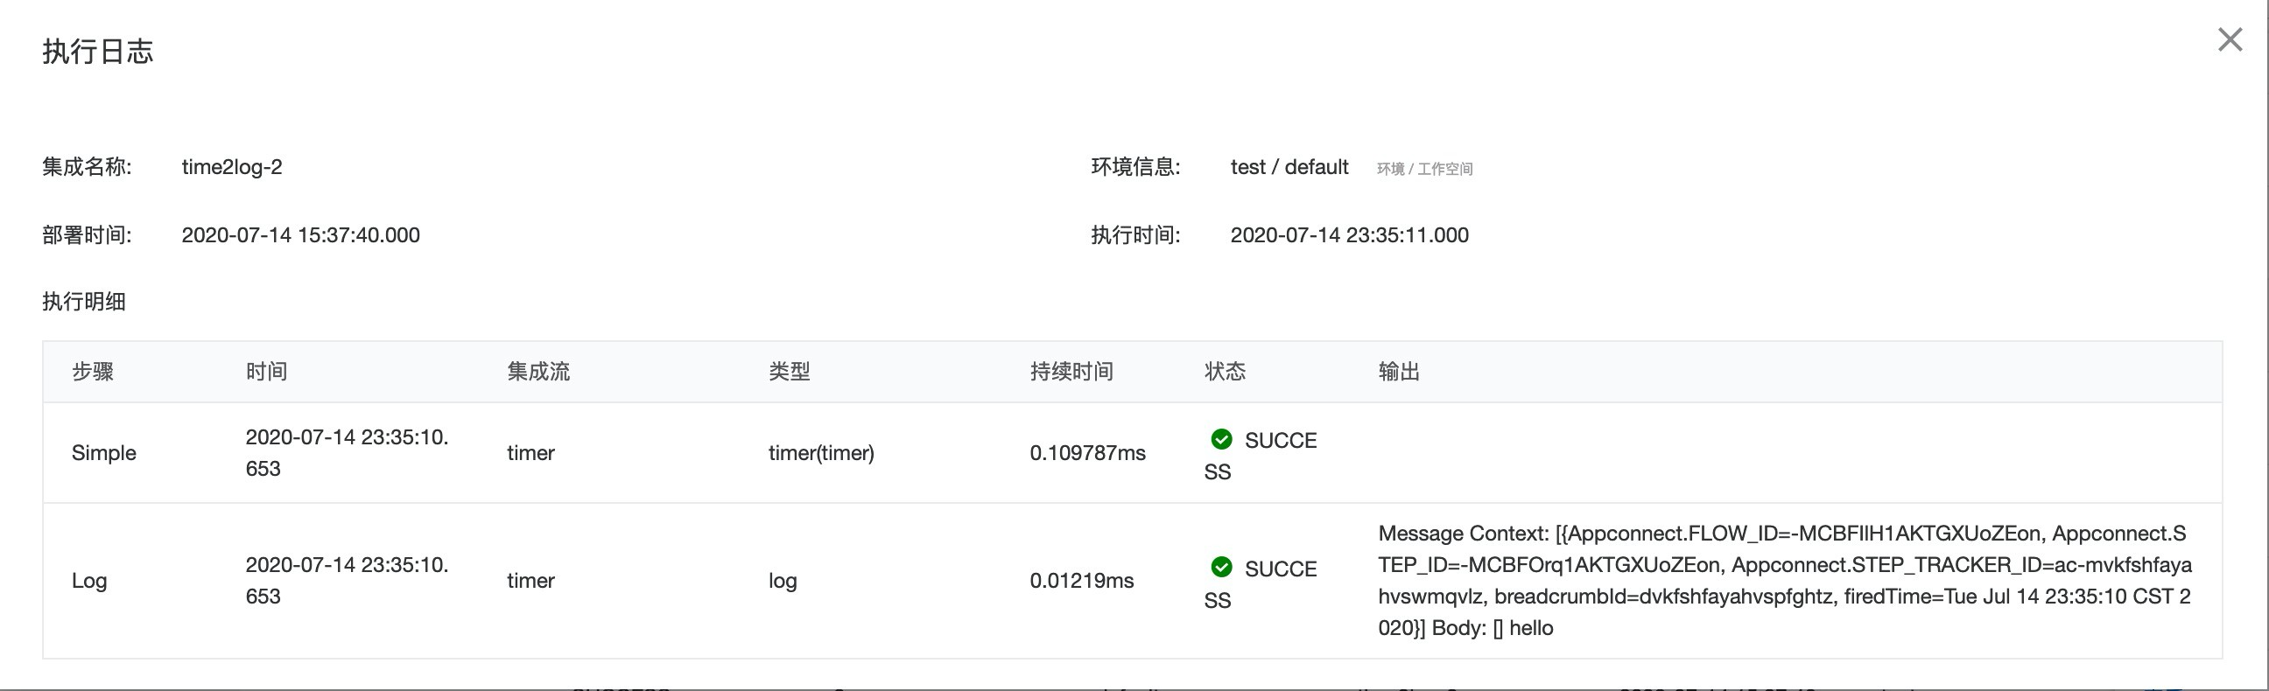Screen dimensions: 2269x691
Task: Select the Log step cell
Action: tap(89, 581)
